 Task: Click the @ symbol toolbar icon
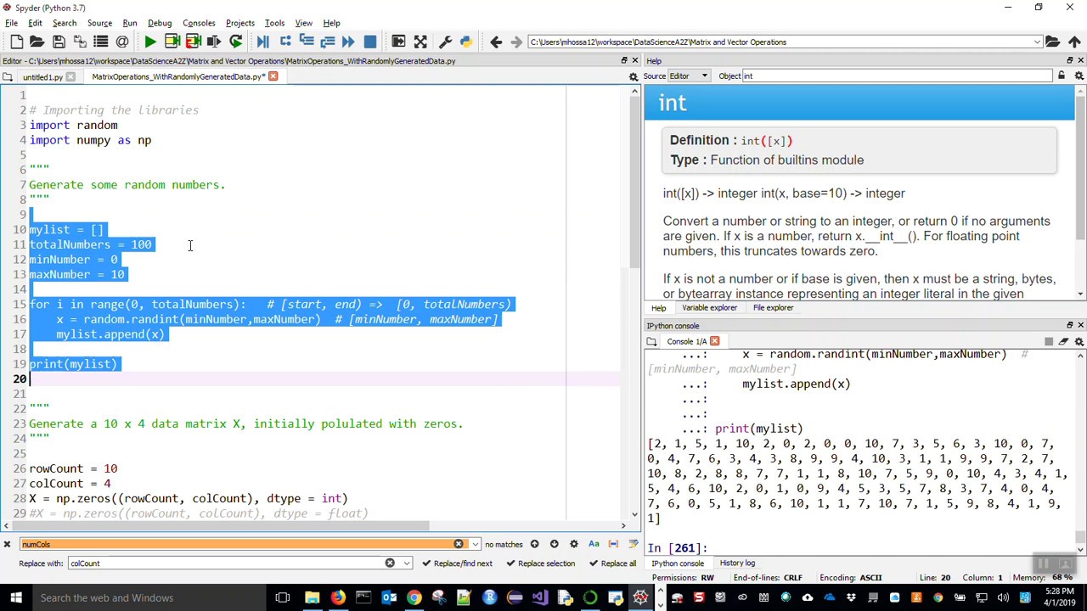(x=122, y=42)
